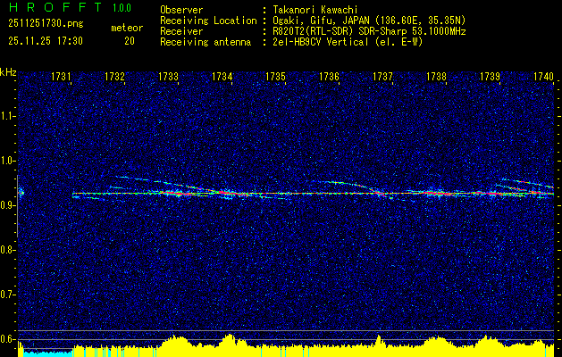Click the 1739 time marker
562x357 pixels.
(x=490, y=77)
